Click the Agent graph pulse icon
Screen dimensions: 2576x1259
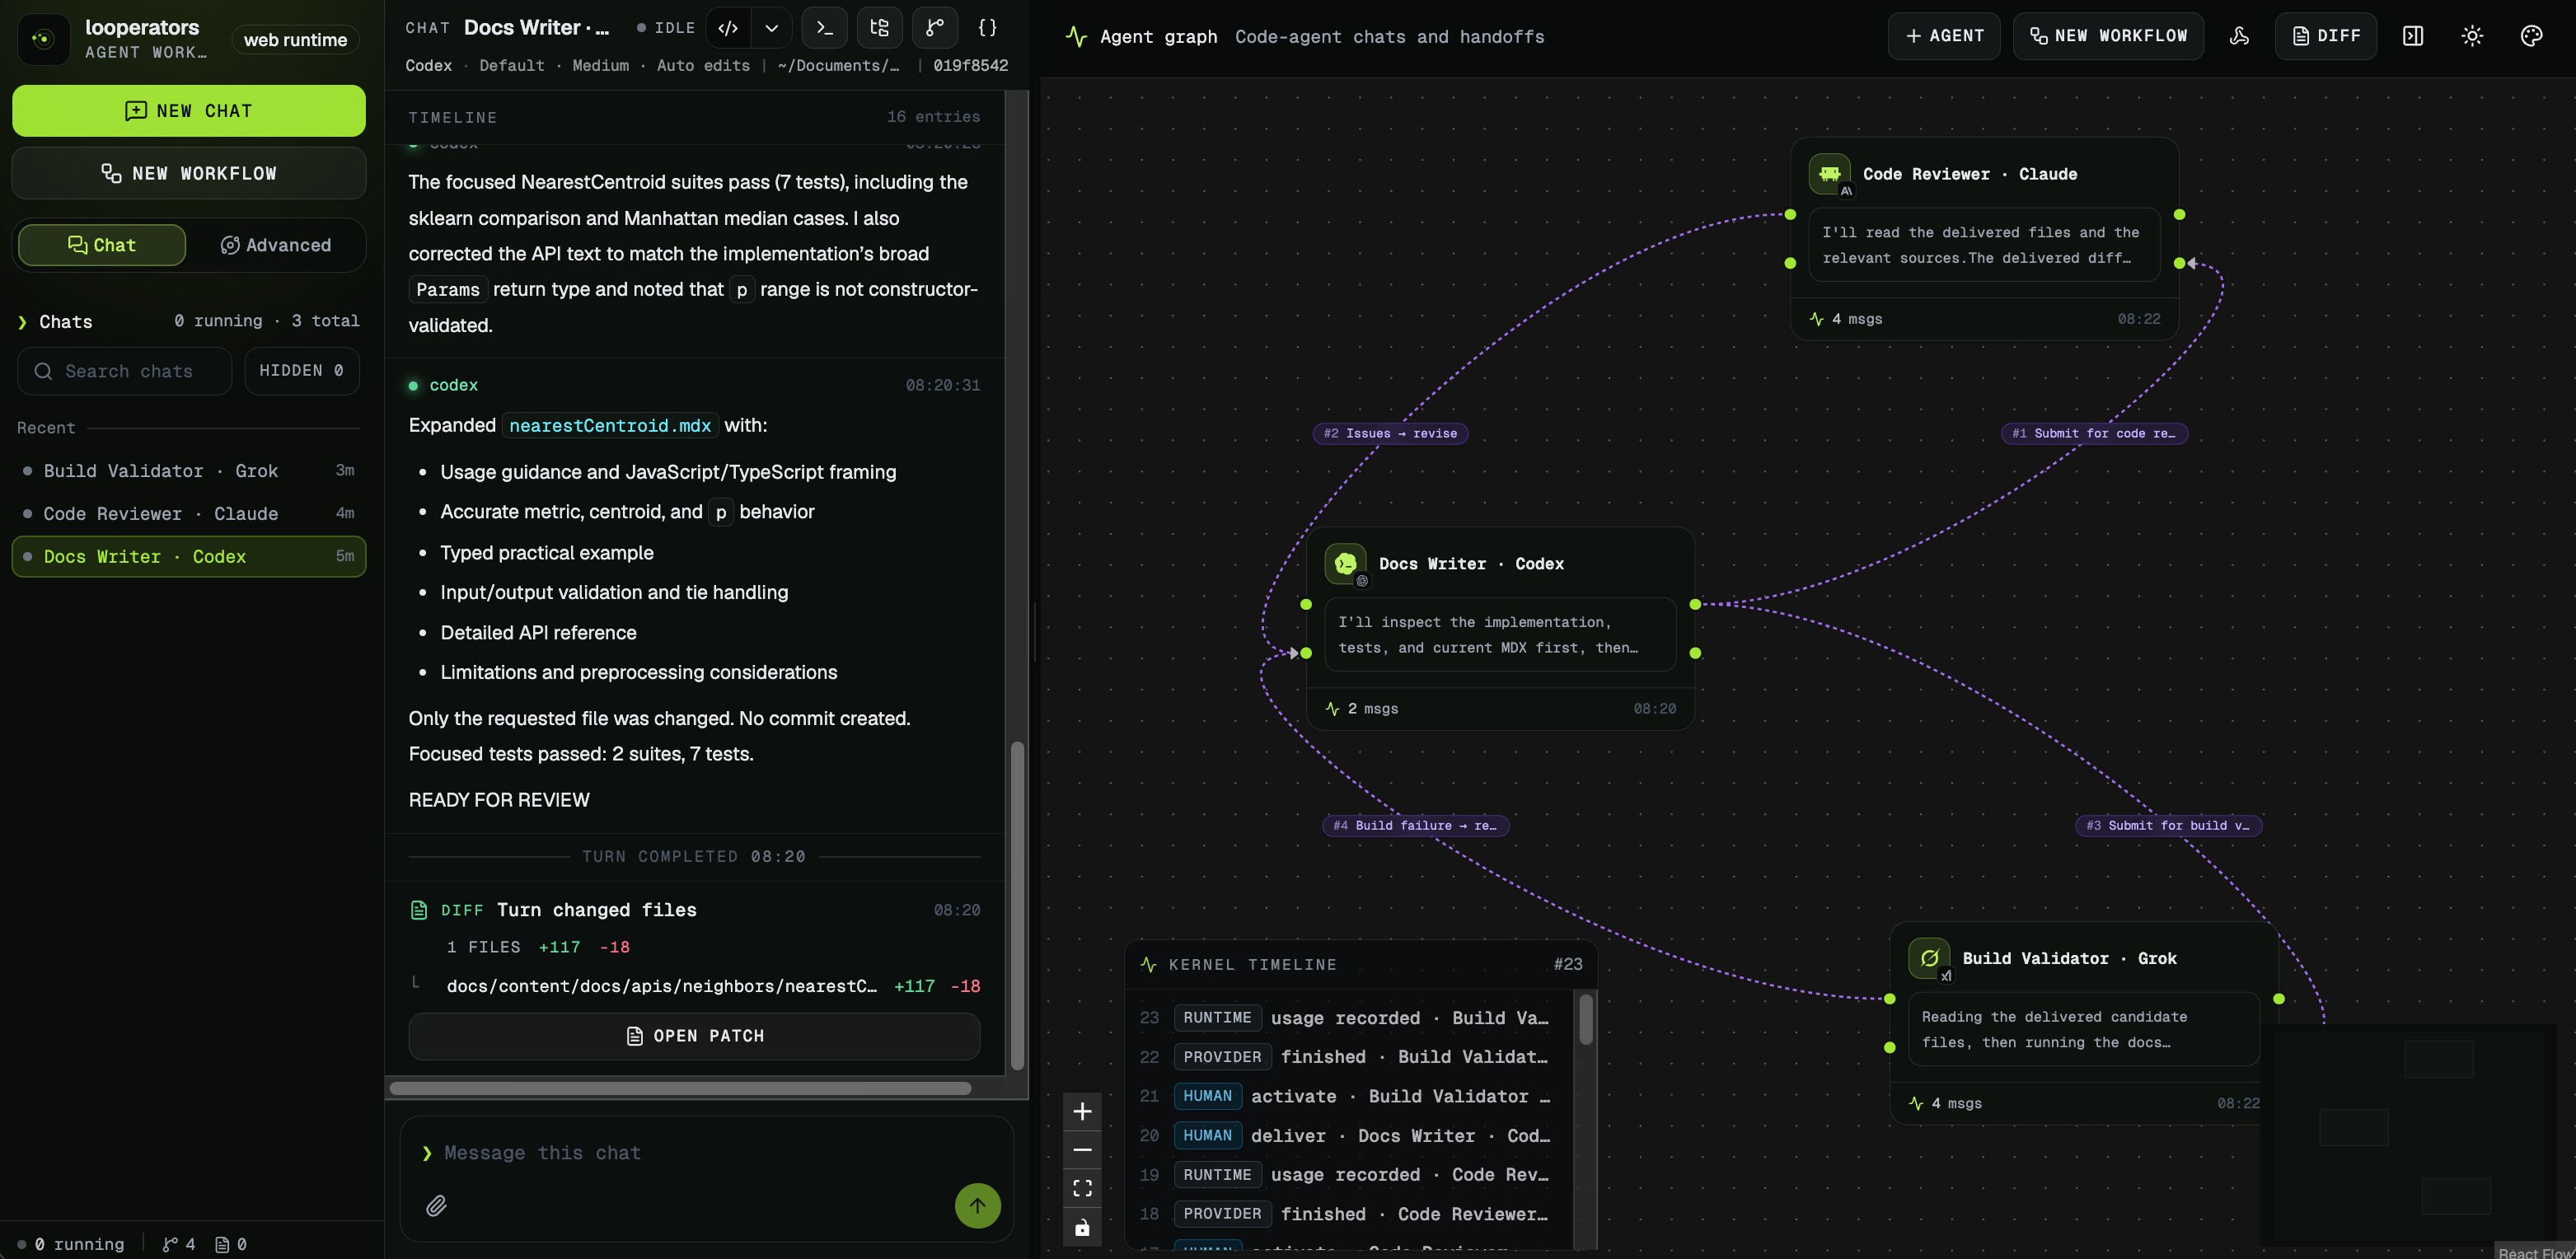(x=1076, y=37)
